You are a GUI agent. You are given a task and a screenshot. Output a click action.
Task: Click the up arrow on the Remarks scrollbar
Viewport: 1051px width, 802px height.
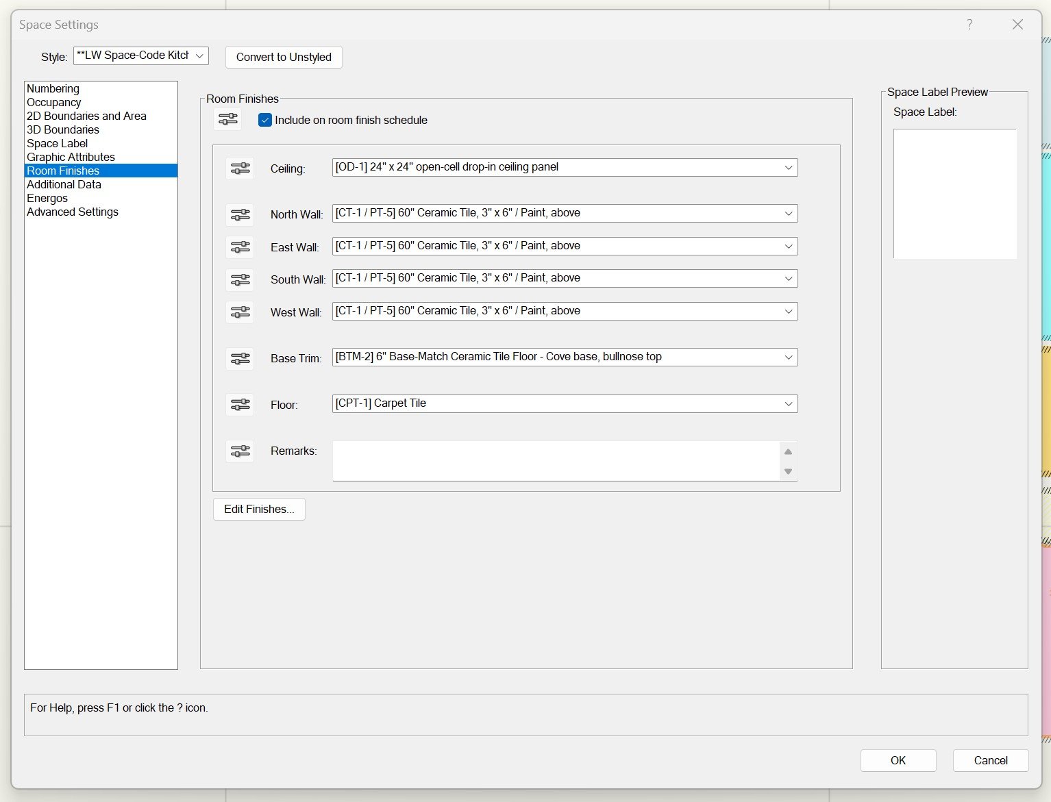(788, 451)
